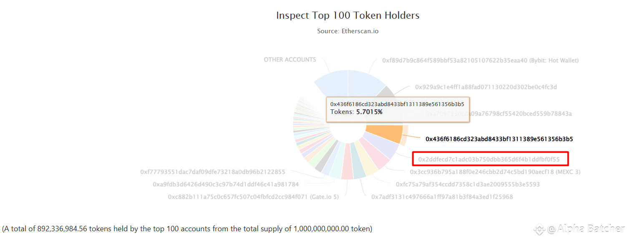Select the bold 0x436f6186cd32 legend label
The height and width of the screenshot is (240, 628).
pos(499,139)
